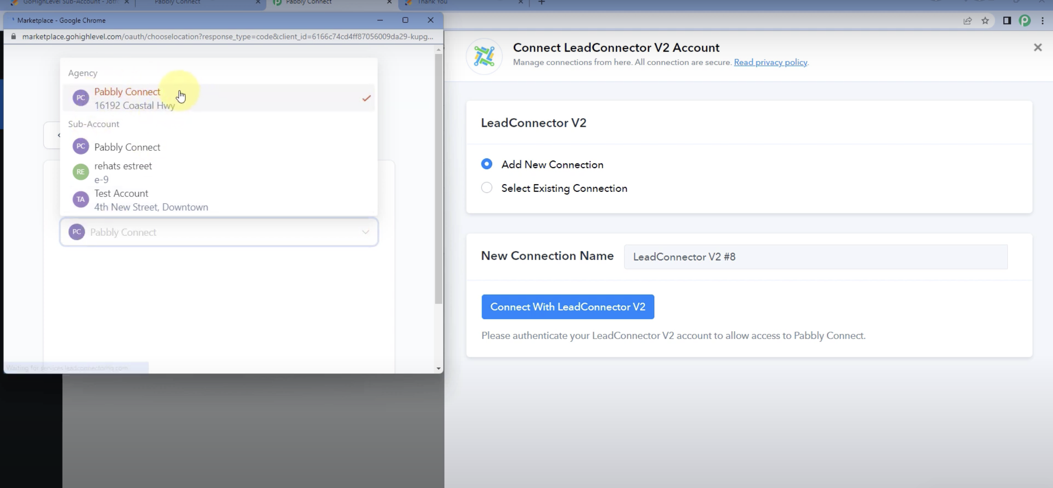Viewport: 1053px width, 488px height.
Task: Select Add New Connection radio button
Action: coord(487,164)
